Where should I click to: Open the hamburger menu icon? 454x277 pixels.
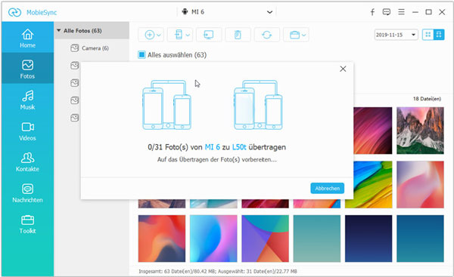(x=401, y=12)
